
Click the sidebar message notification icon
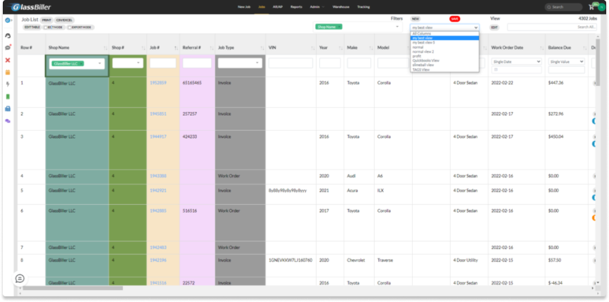[8, 47]
